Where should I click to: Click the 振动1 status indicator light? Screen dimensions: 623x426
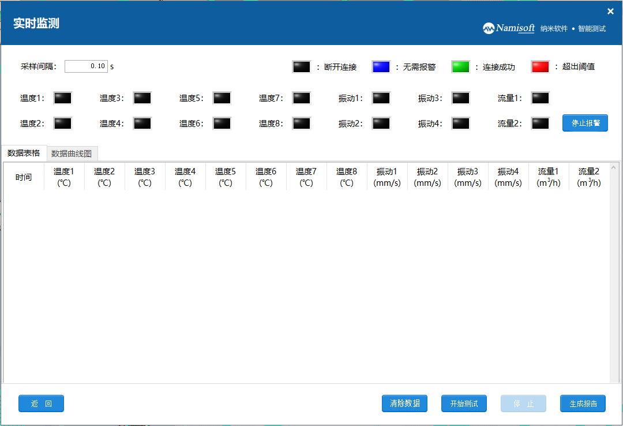click(381, 98)
